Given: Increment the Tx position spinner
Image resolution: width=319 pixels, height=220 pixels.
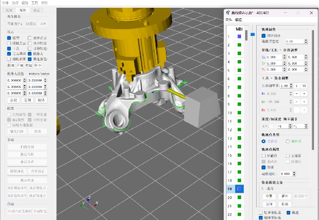Looking at the screenshot, I should click(x=284, y=56).
